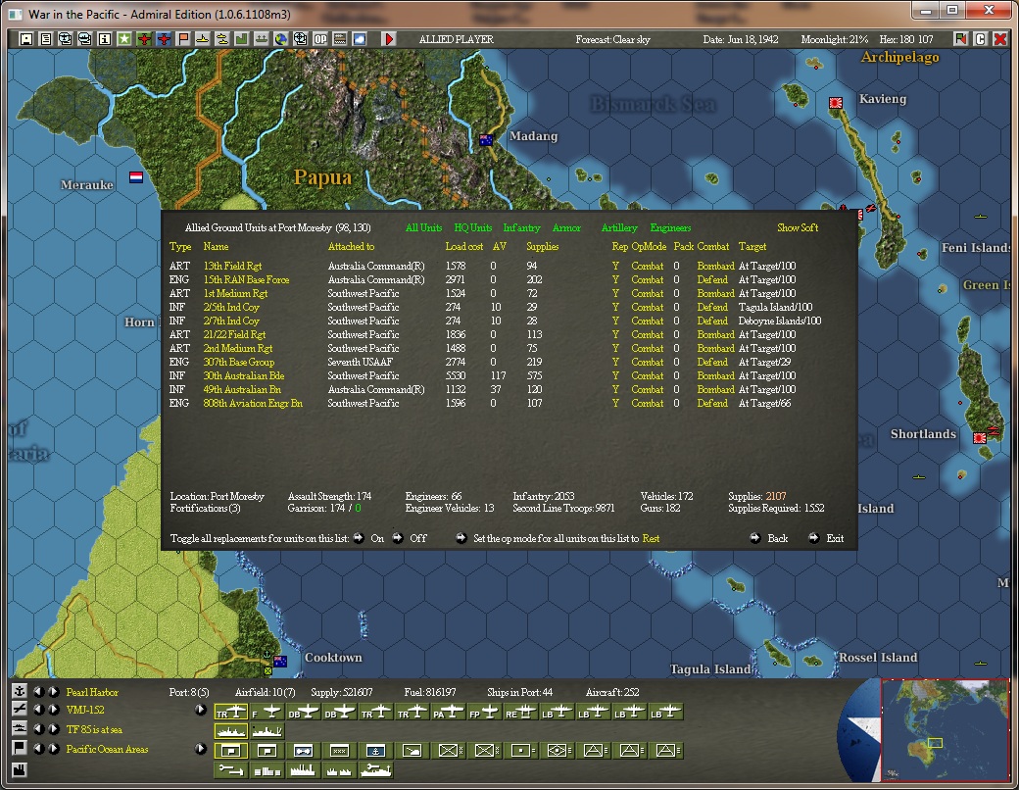Click Back in the ground units dialog
This screenshot has width=1019, height=790.
click(x=755, y=538)
